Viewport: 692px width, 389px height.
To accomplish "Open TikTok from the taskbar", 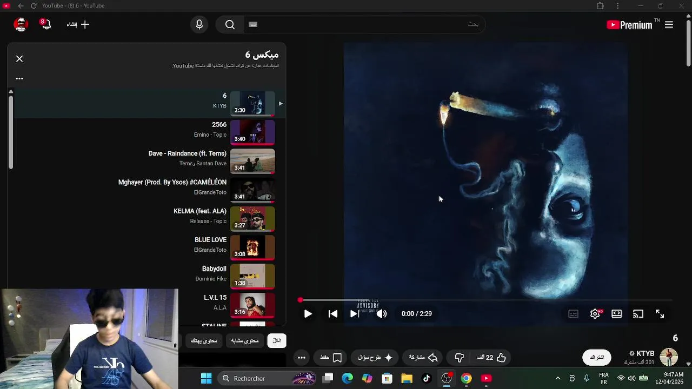I will tap(427, 378).
